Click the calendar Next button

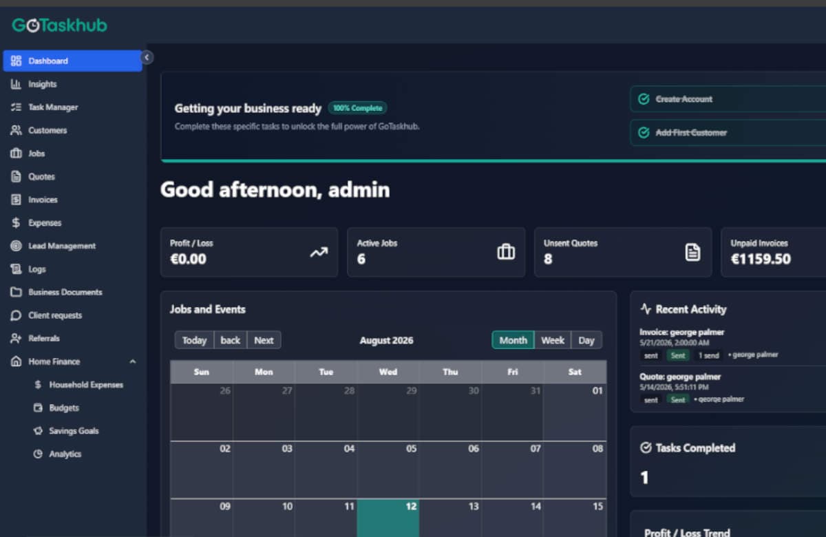click(264, 340)
